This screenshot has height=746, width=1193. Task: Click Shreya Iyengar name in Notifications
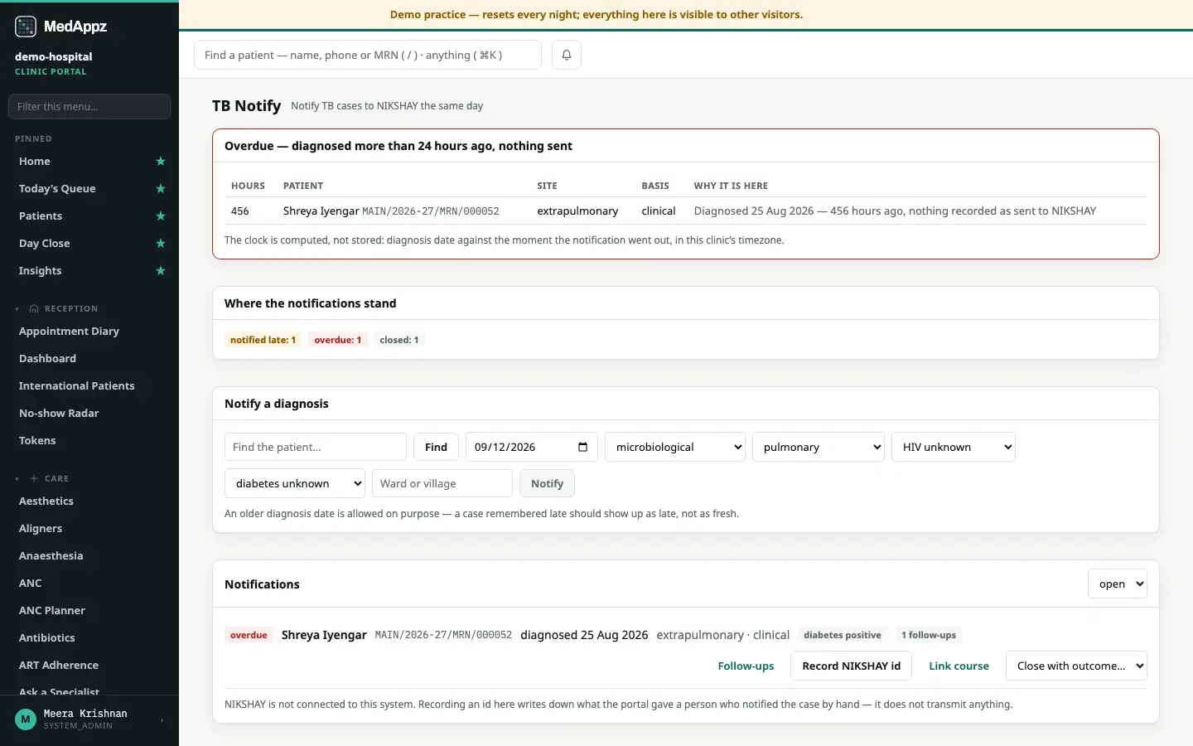click(324, 635)
